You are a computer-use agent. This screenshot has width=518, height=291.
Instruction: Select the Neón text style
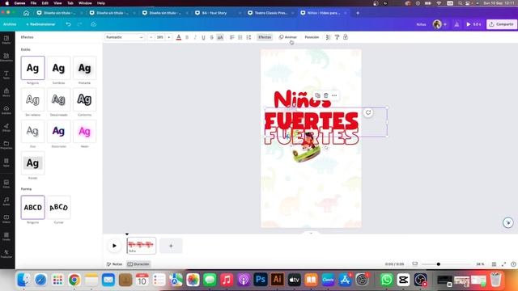(x=84, y=131)
